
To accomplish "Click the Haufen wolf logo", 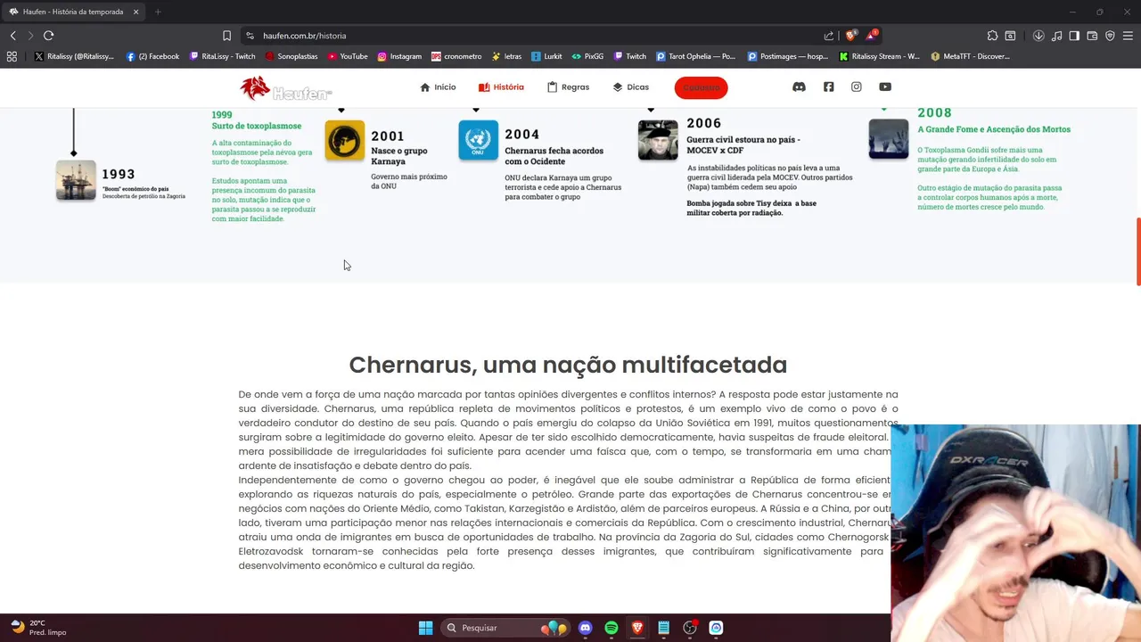I will pos(285,88).
